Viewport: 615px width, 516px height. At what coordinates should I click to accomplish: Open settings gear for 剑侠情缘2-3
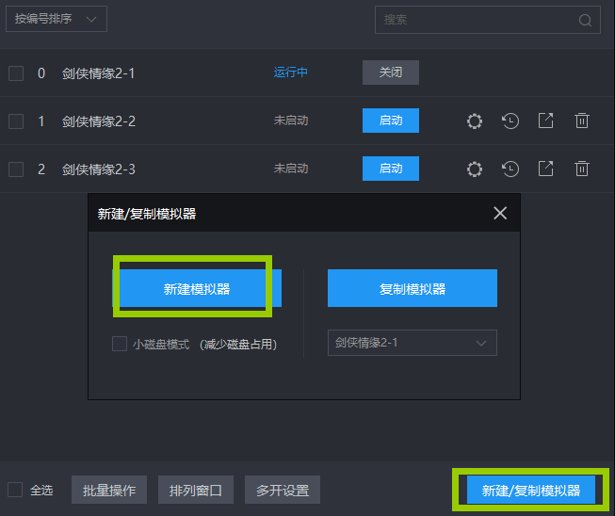(474, 169)
